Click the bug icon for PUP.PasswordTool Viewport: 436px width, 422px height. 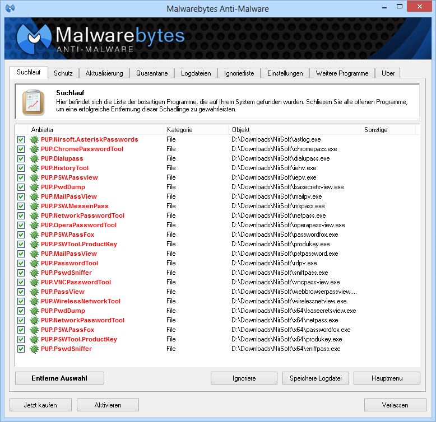[x=34, y=263]
